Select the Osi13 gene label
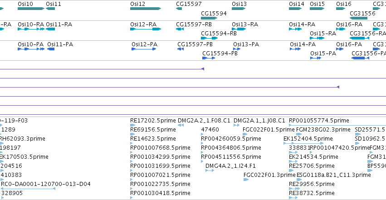Viewport: 386px width, 200px height. 239,4
